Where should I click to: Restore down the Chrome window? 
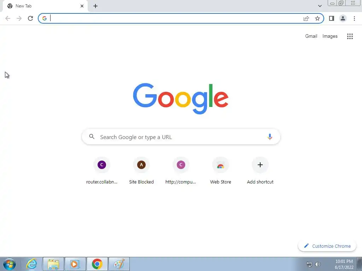click(x=341, y=3)
